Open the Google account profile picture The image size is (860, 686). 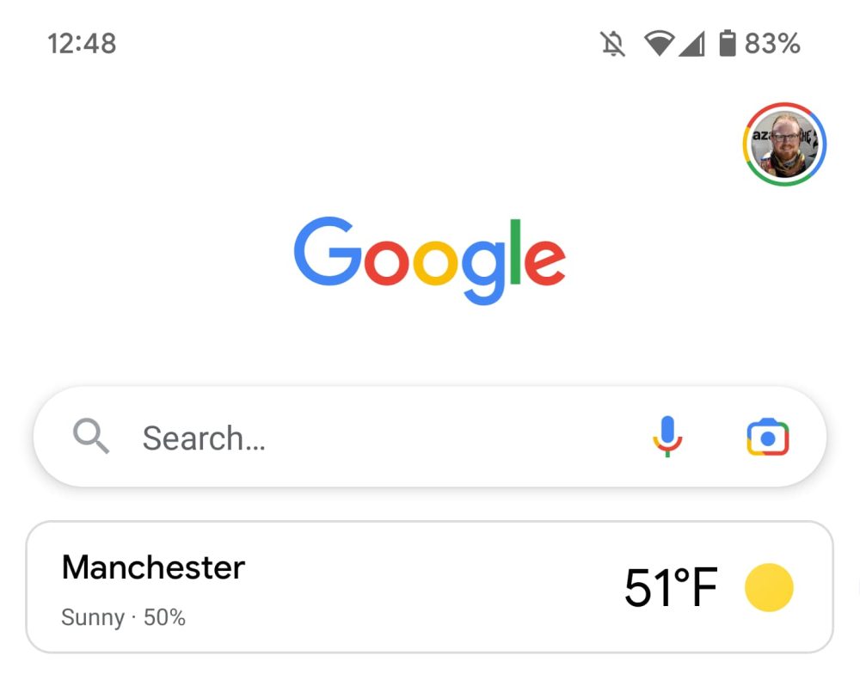(x=784, y=144)
